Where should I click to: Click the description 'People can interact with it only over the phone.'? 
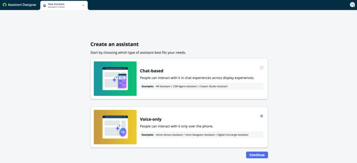(176, 126)
